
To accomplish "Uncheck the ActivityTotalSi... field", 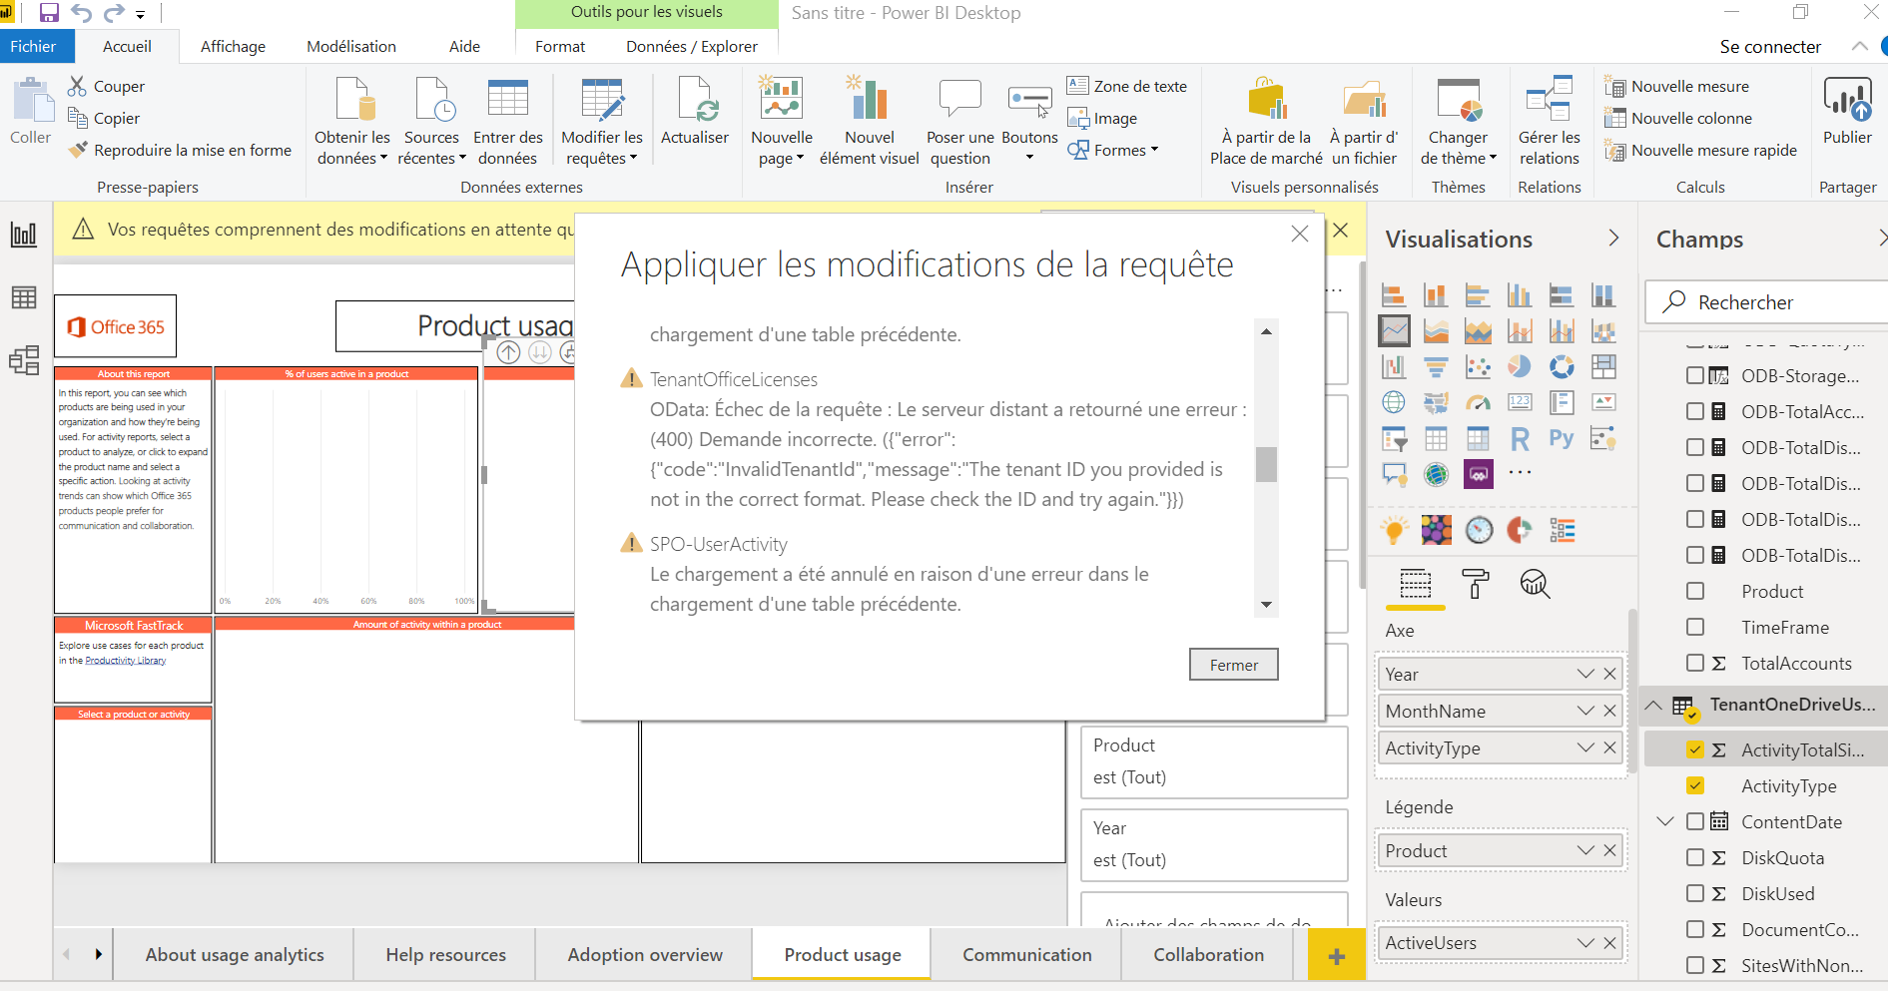I will (1695, 749).
